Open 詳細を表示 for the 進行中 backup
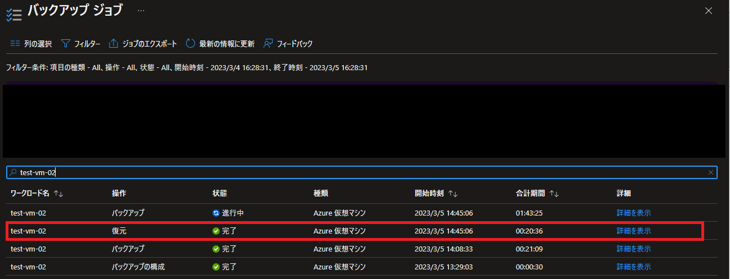Screen dimensions: 730x279 tap(634, 213)
